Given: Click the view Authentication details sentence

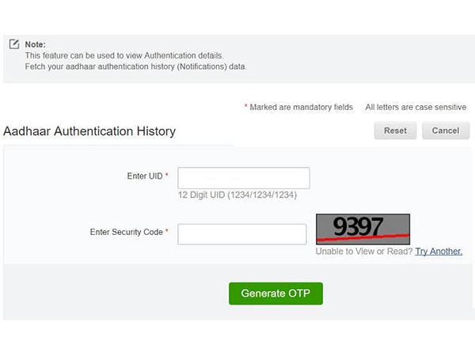Looking at the screenshot, I should 124,55.
